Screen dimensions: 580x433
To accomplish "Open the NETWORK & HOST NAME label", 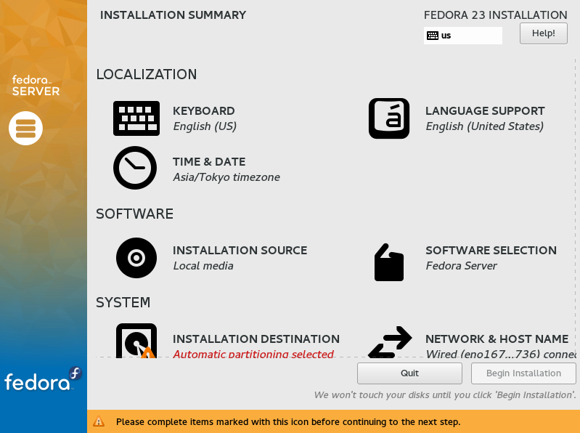I will [497, 339].
